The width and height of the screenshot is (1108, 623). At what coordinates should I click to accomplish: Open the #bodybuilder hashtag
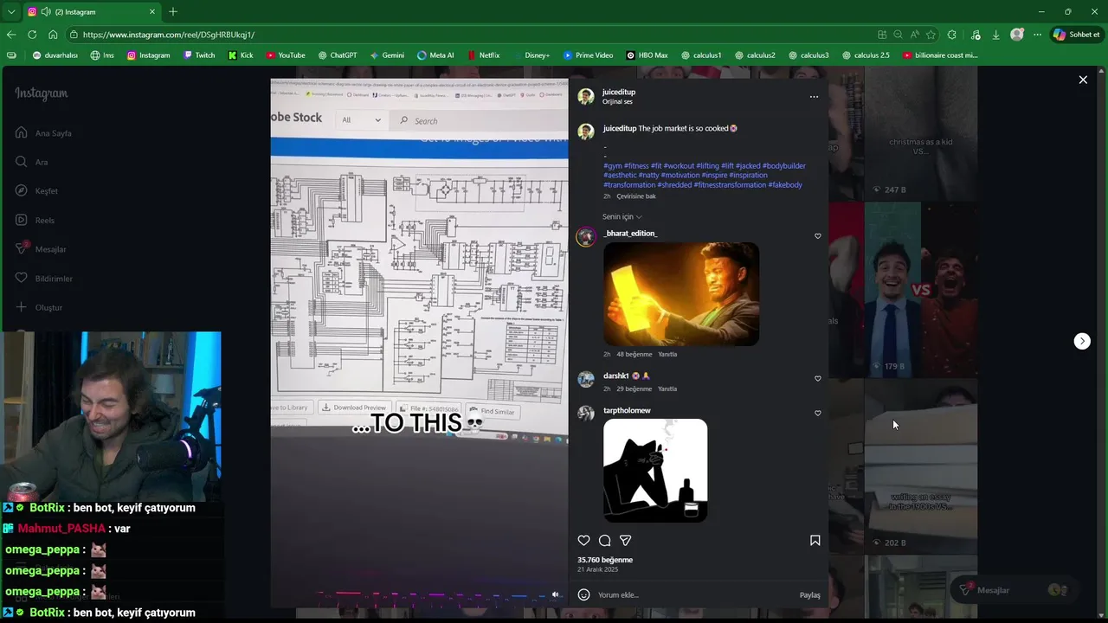point(783,165)
